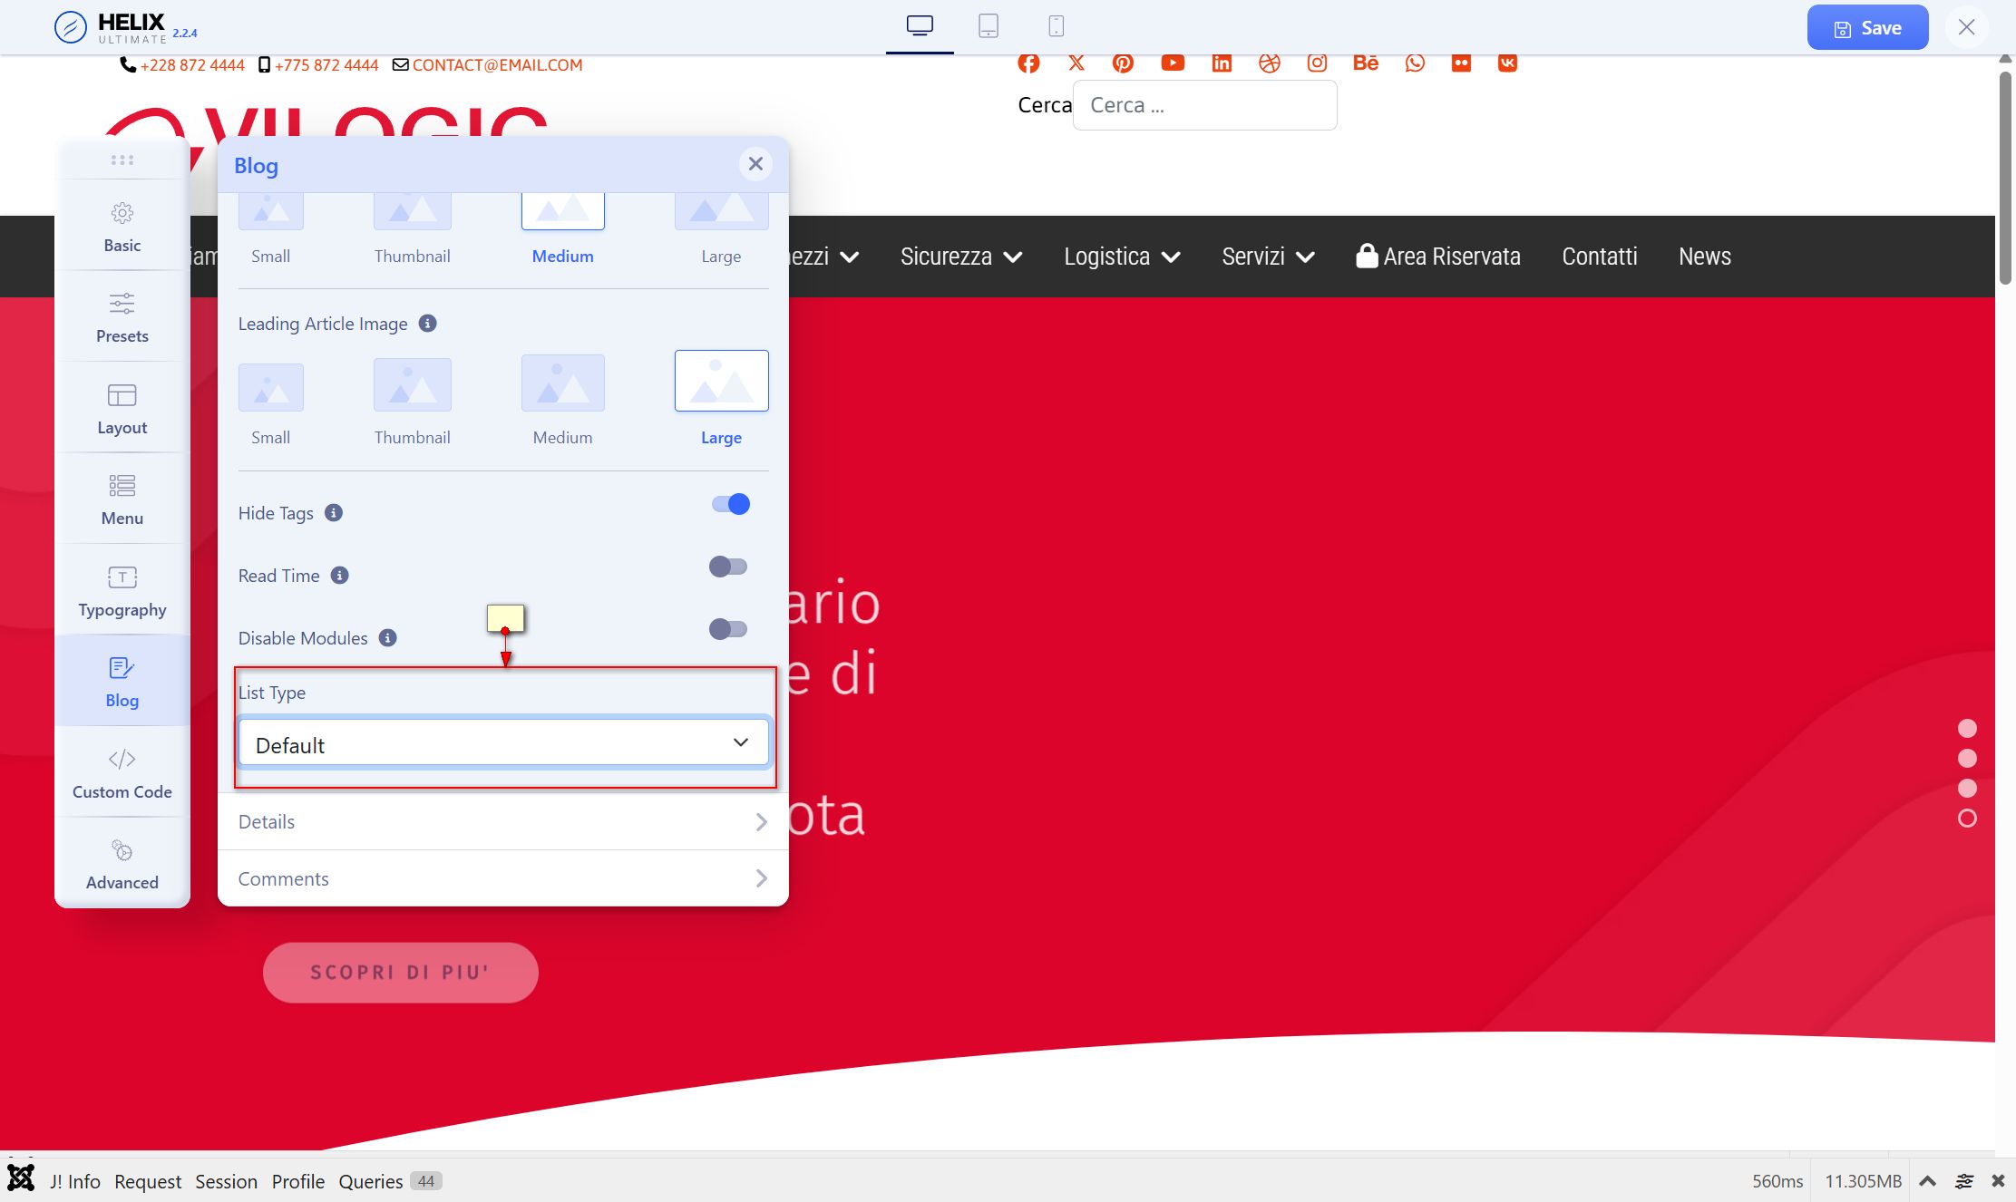Open Queries in the debug bar
Image resolution: width=2016 pixels, height=1202 pixels.
point(371,1181)
